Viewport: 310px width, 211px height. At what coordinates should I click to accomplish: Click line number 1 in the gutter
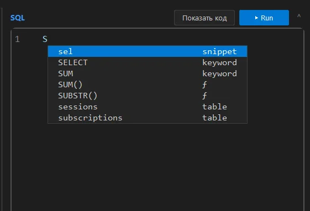click(x=17, y=39)
